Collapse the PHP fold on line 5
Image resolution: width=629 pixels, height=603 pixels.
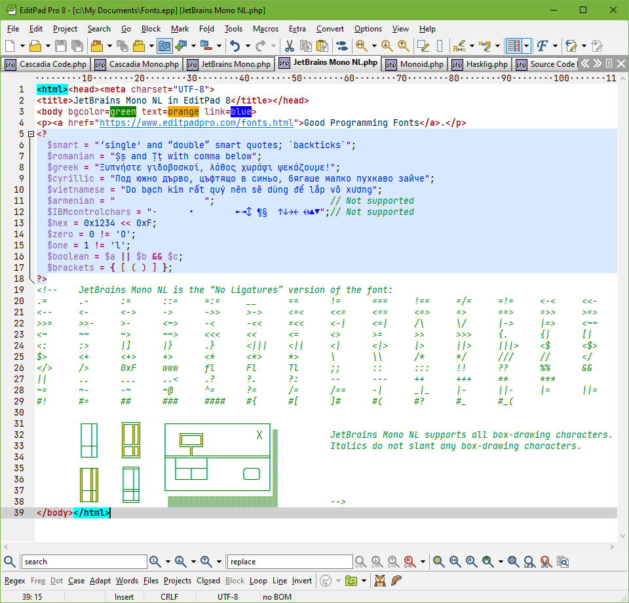point(31,134)
